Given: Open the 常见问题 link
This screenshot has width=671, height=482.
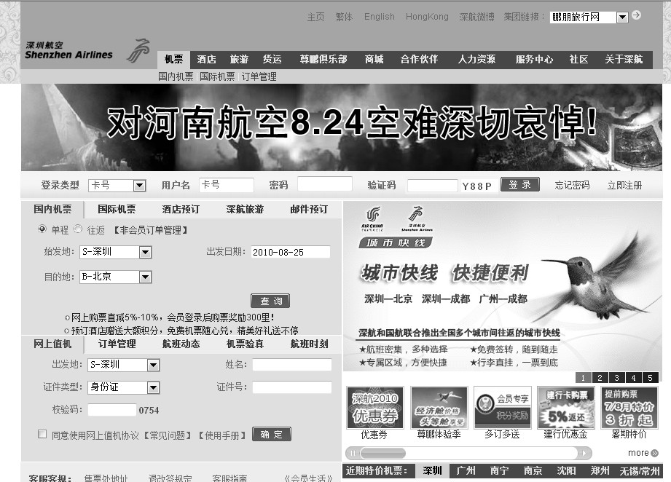Looking at the screenshot, I should pos(168,435).
